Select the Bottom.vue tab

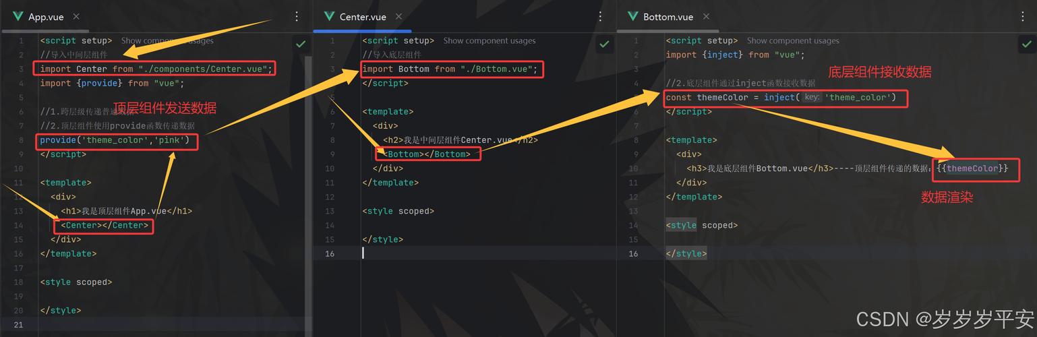[668, 17]
